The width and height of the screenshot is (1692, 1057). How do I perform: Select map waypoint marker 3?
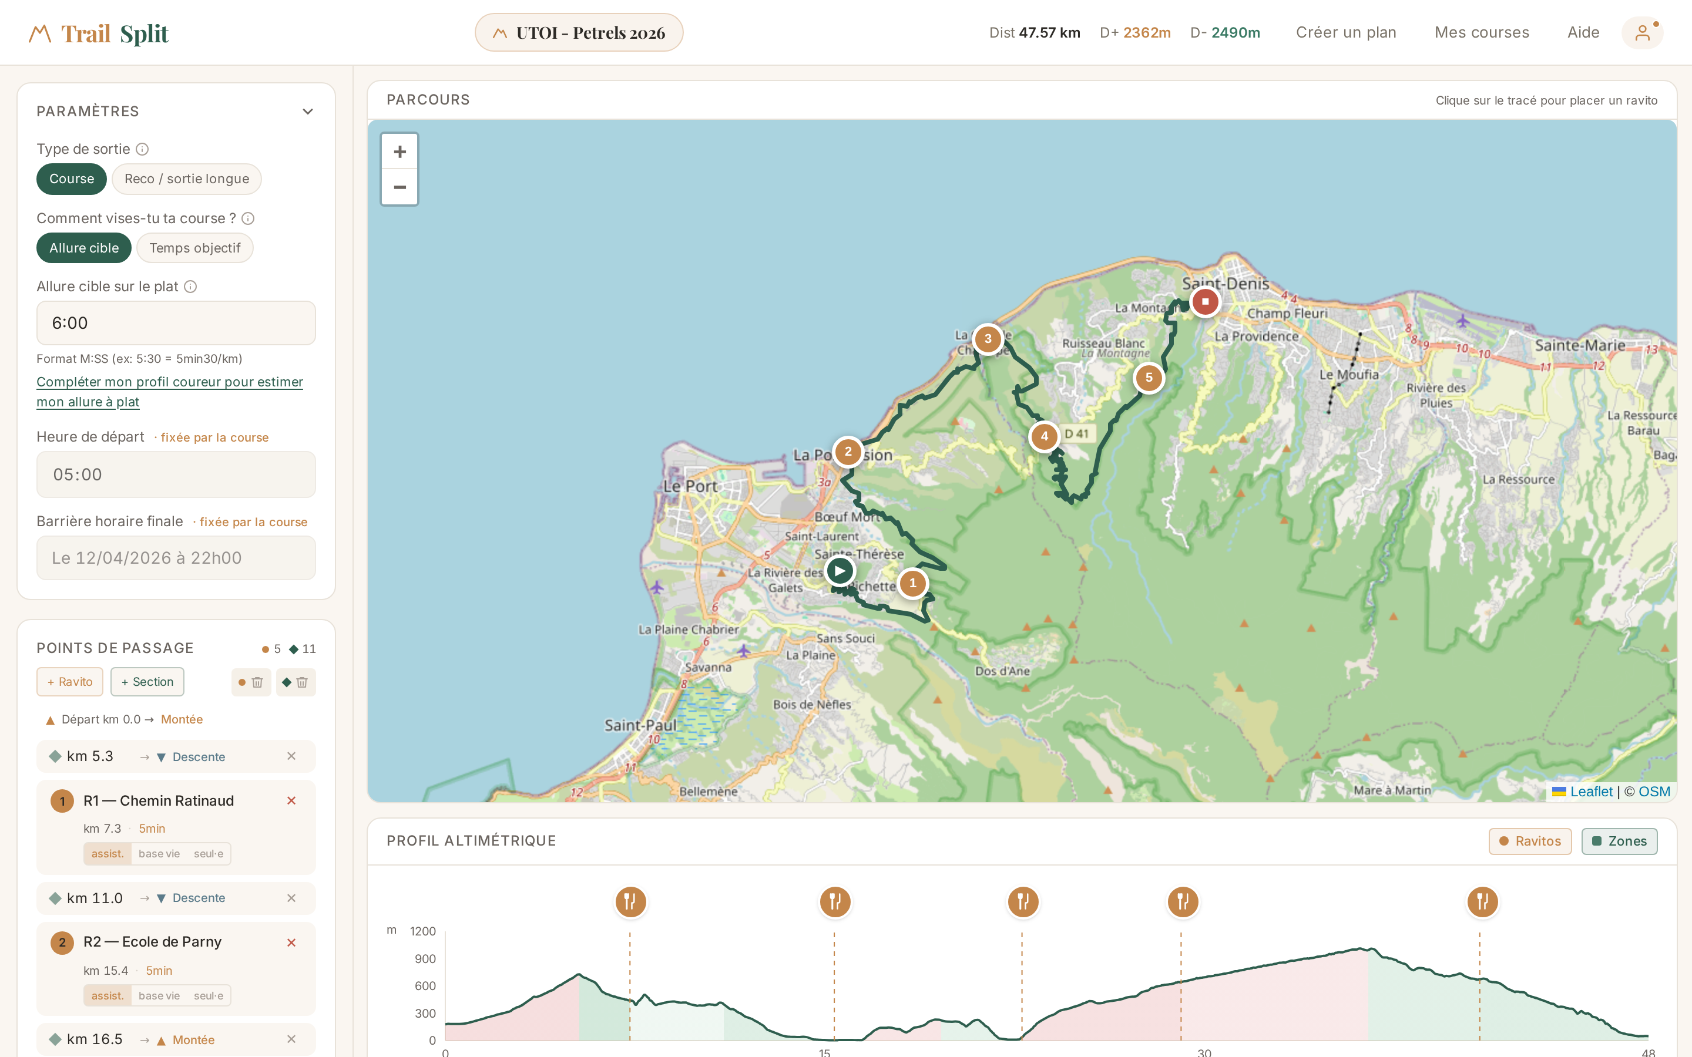tap(987, 340)
